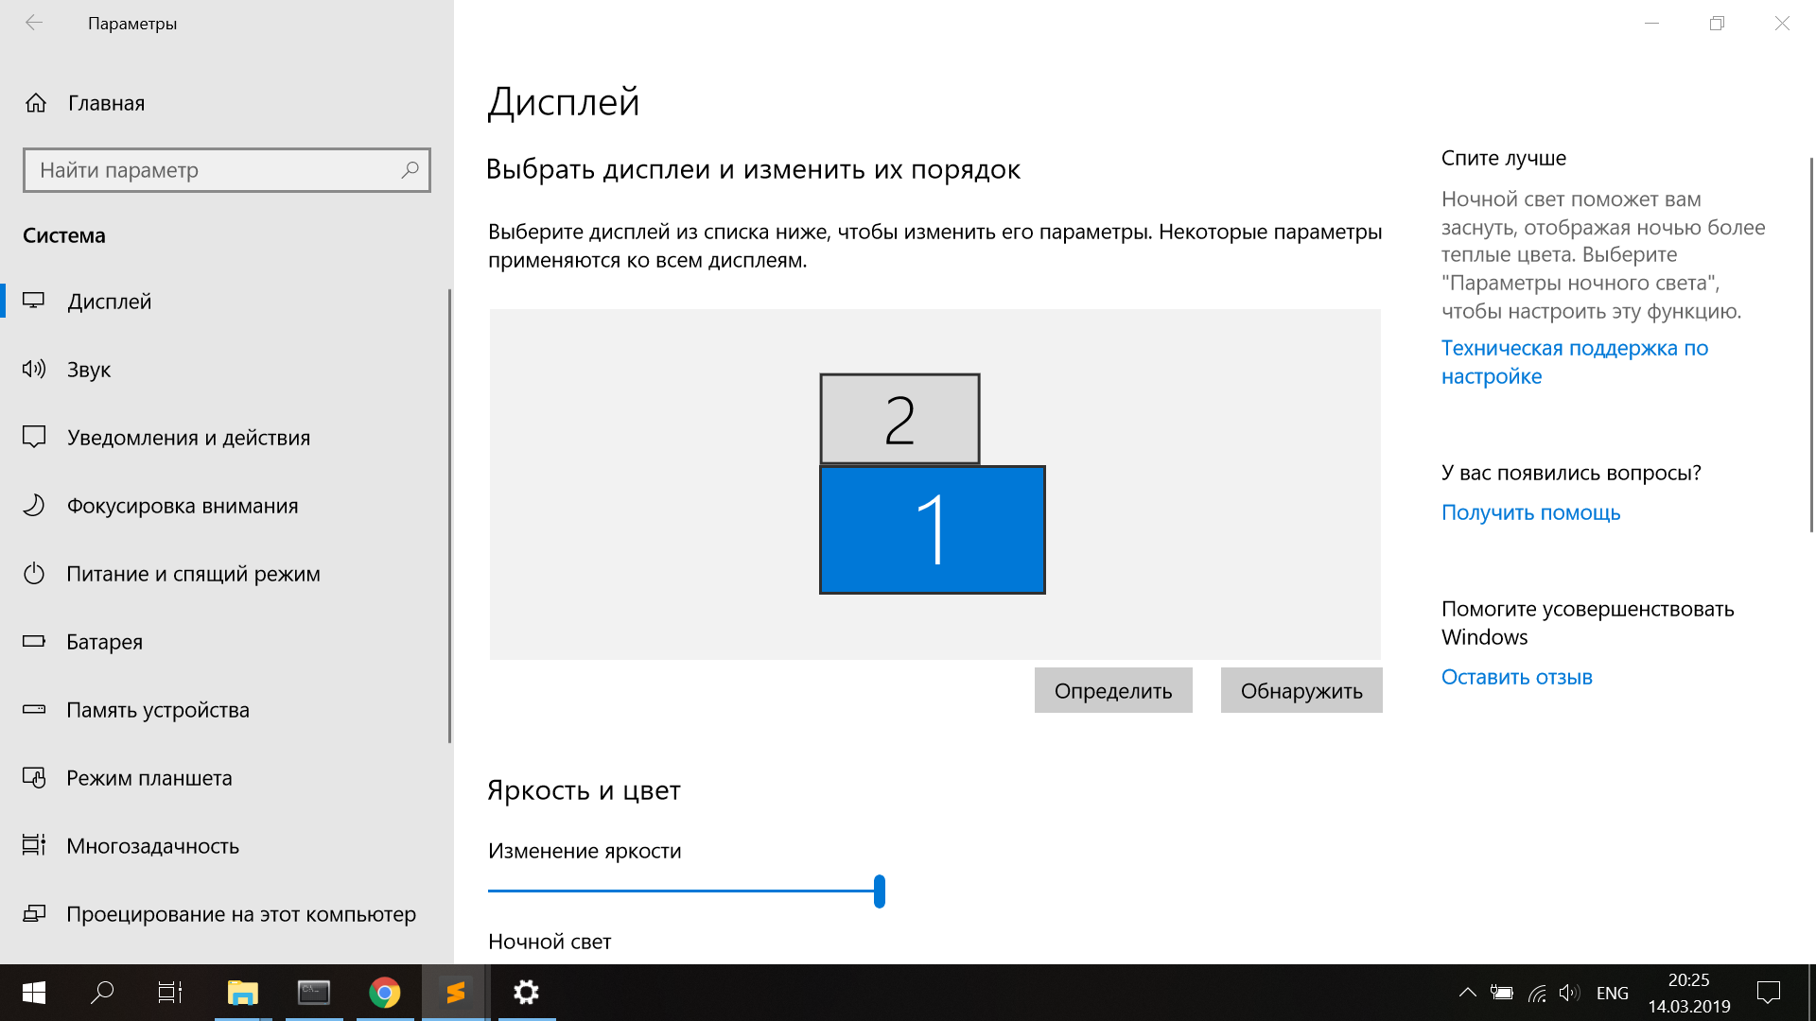Click the back arrow in Параметры
The image size is (1816, 1021).
[34, 23]
